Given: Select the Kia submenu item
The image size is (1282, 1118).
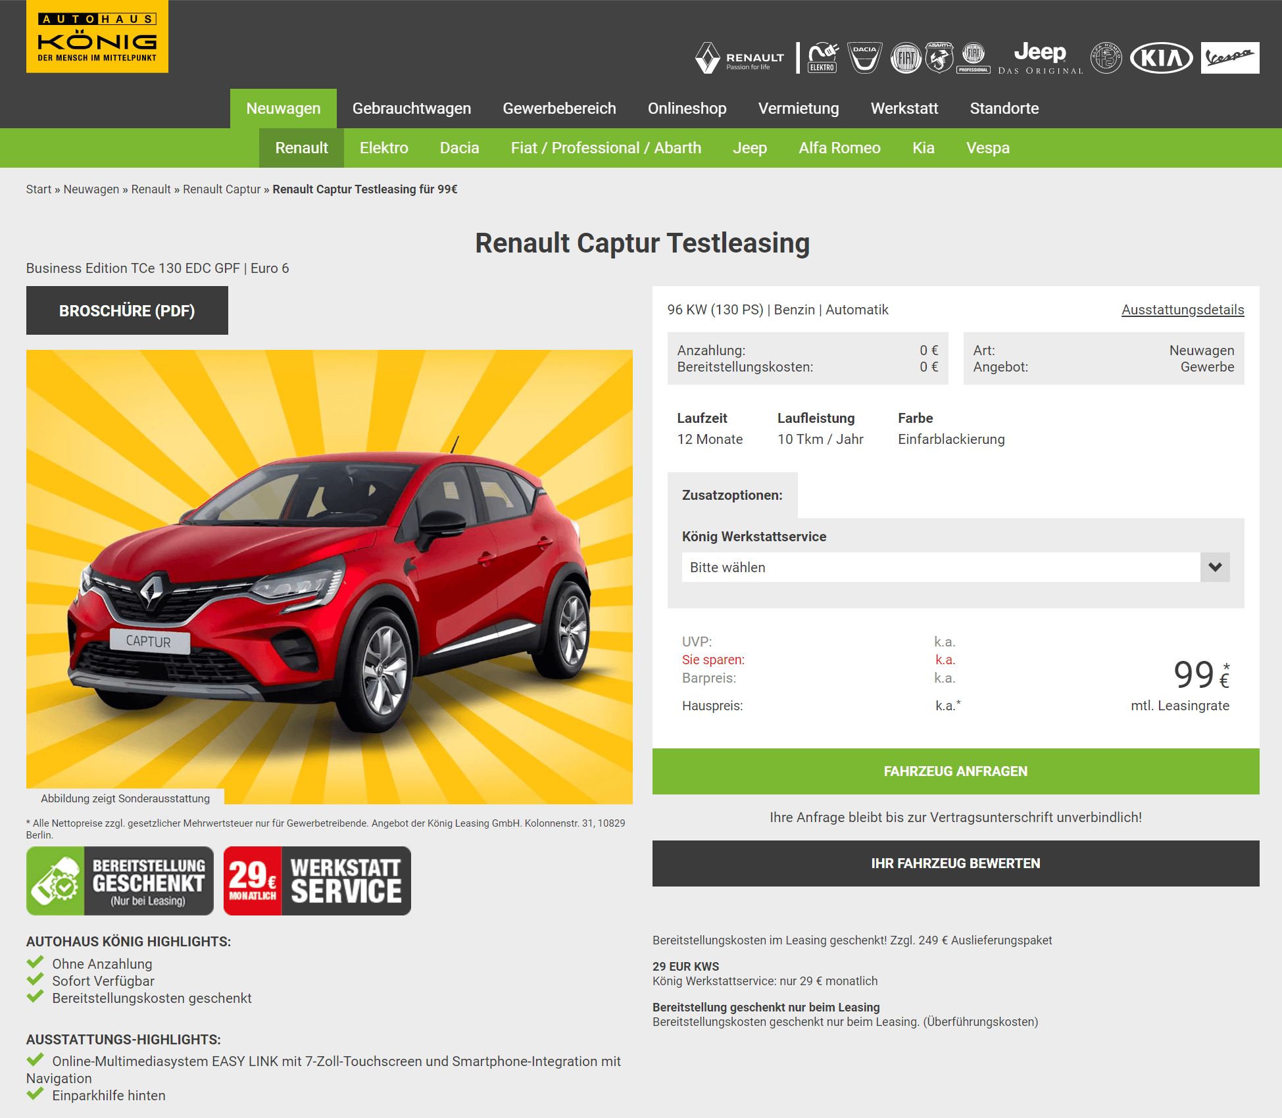Looking at the screenshot, I should [x=924, y=148].
